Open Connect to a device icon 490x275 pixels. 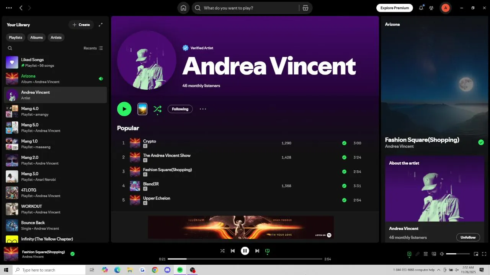pos(434,254)
